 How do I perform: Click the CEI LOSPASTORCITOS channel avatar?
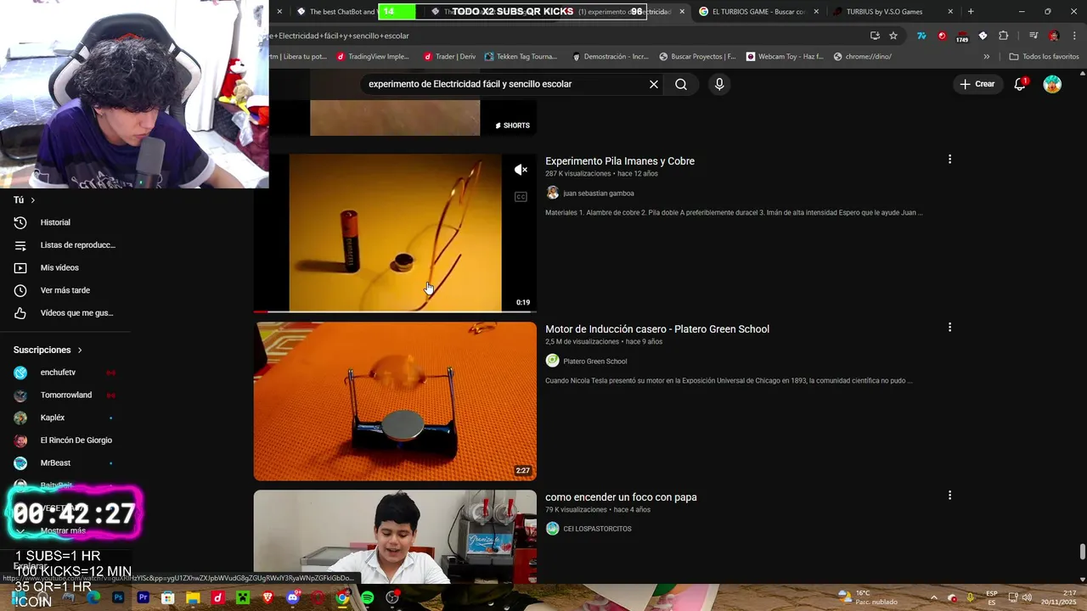[x=553, y=529]
